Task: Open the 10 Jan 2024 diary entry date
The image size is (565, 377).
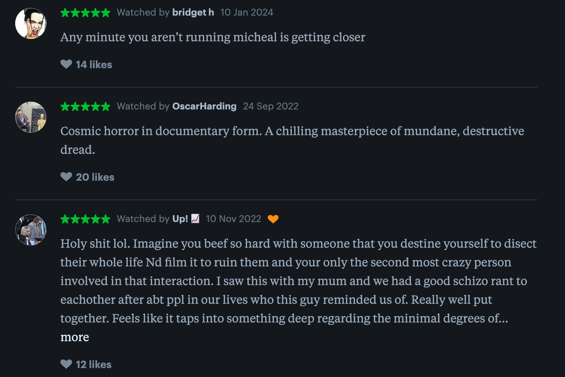Action: tap(247, 12)
